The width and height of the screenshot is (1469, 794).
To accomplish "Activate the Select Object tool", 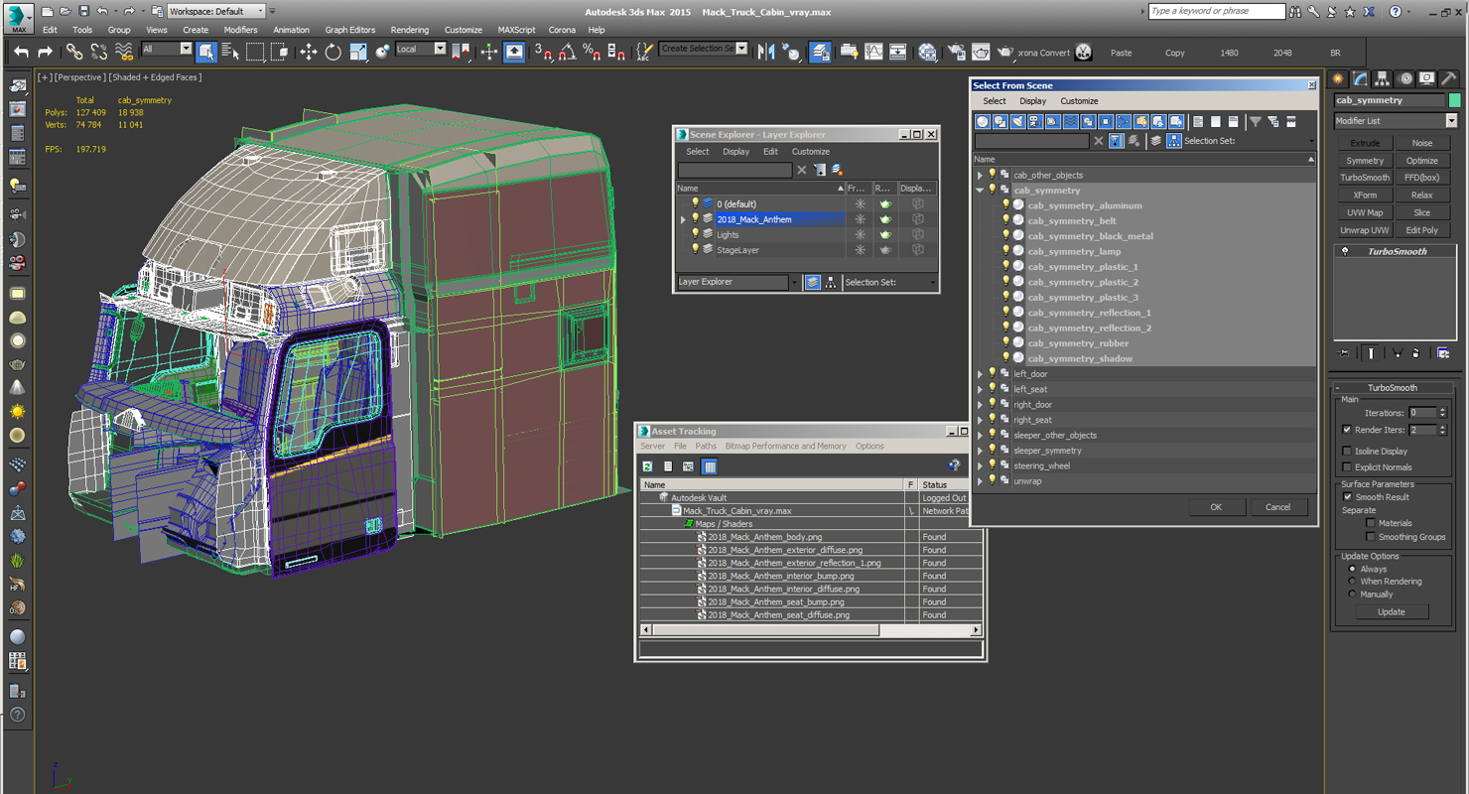I will 205,52.
